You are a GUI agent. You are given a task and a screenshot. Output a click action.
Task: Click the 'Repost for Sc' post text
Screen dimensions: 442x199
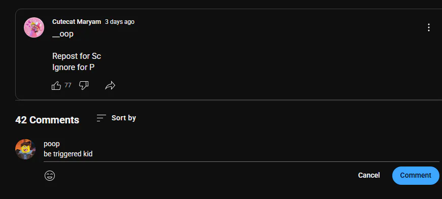[x=77, y=56]
